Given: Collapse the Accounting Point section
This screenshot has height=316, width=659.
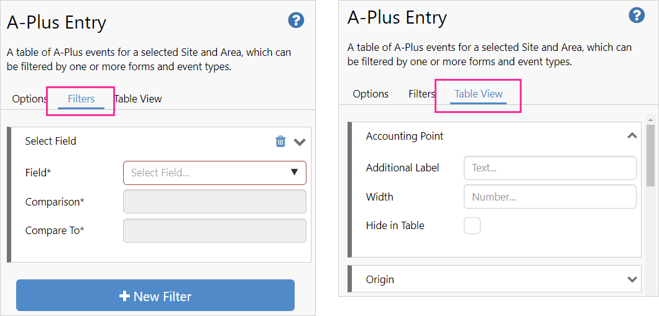Looking at the screenshot, I should (x=632, y=136).
